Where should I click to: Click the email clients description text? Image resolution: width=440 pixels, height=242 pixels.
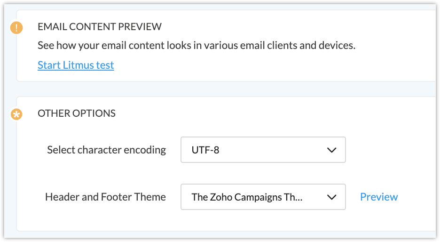(196, 45)
